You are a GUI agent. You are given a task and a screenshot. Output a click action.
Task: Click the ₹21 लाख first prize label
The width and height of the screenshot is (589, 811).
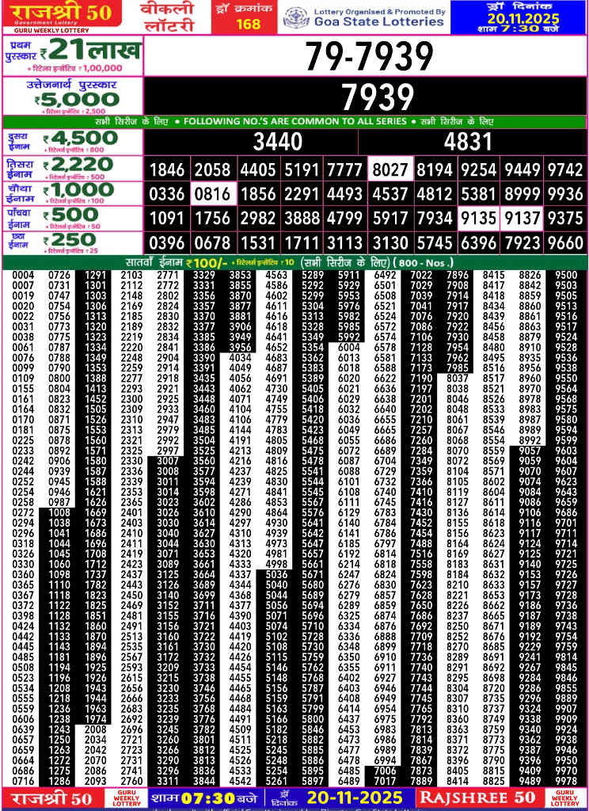pyautogui.click(x=89, y=51)
